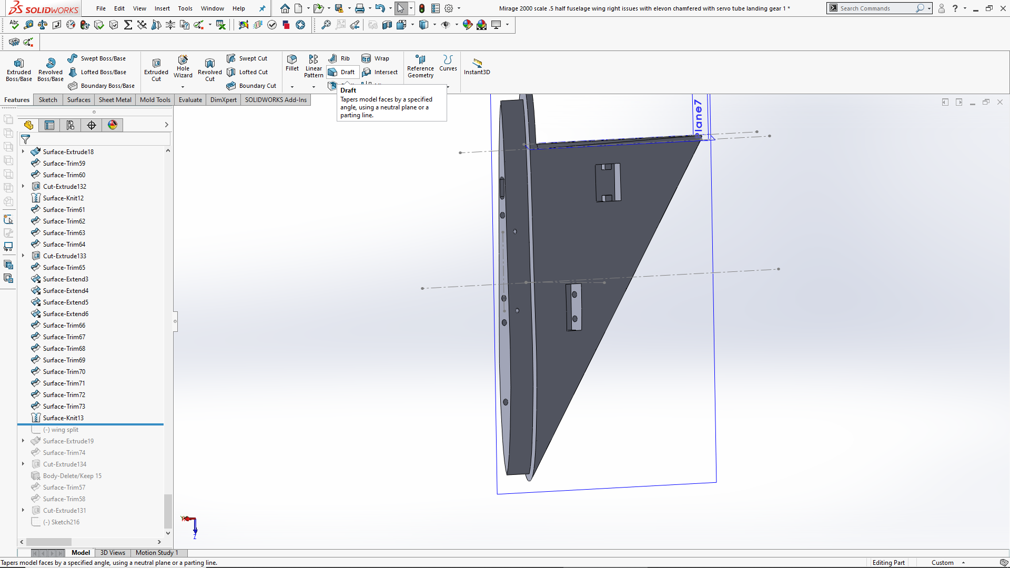This screenshot has width=1010, height=568.
Task: Switch to the Sketch tab
Action: (48, 100)
